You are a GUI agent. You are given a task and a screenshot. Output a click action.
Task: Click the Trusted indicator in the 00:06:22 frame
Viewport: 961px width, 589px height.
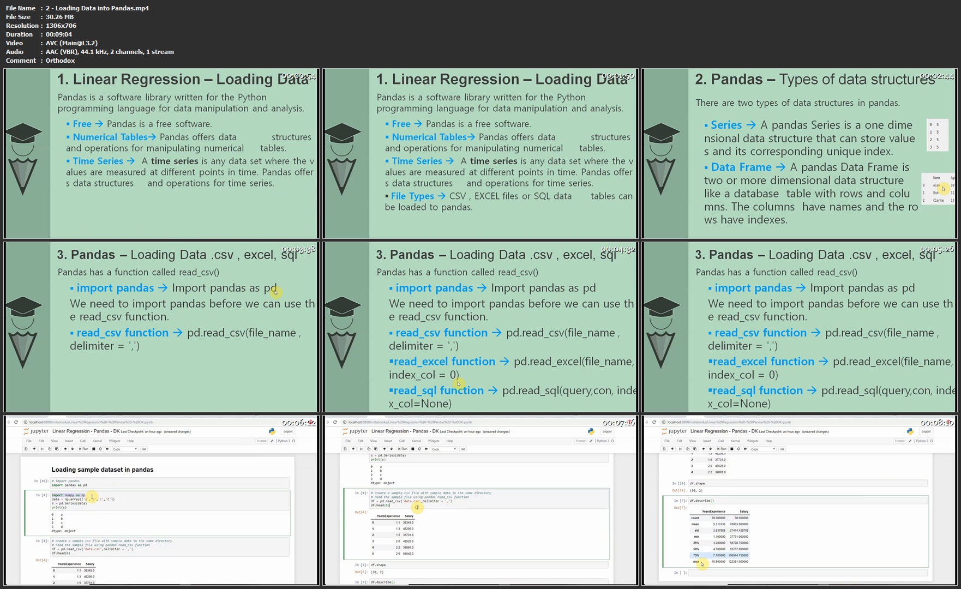(261, 441)
